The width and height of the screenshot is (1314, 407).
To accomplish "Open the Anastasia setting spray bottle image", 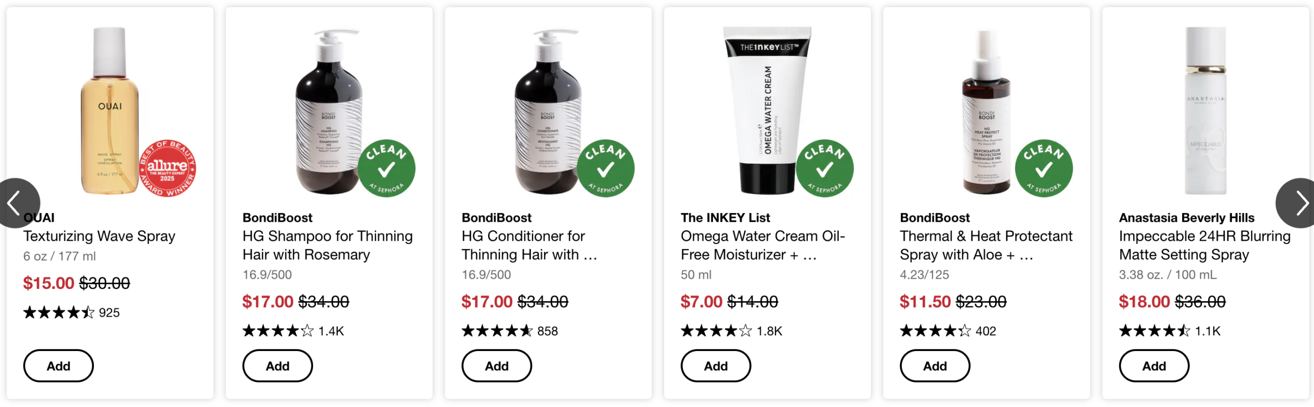I will point(1206,110).
